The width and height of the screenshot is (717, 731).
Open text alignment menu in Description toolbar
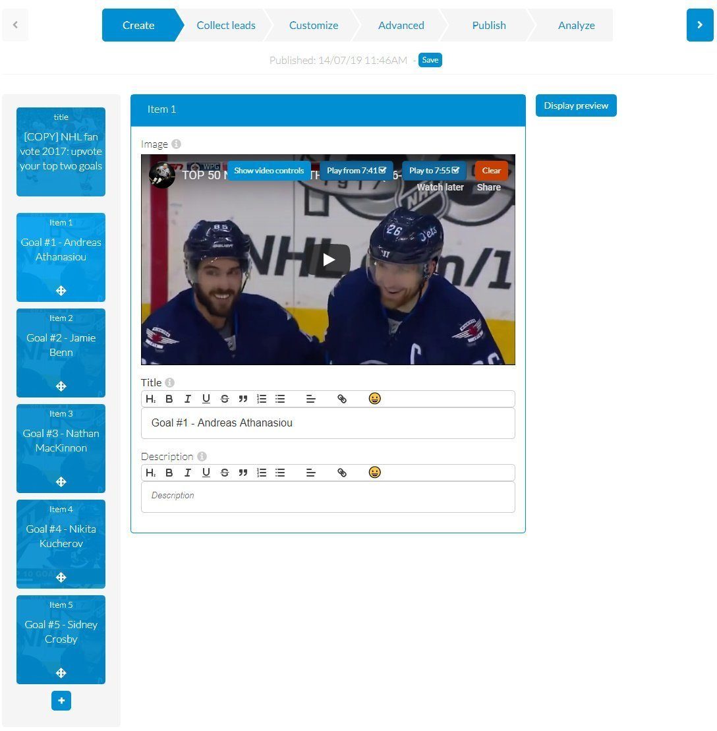point(311,473)
